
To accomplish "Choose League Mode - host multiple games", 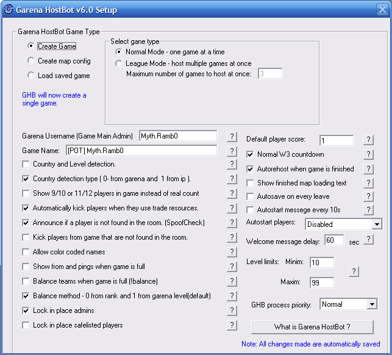I will [119, 63].
